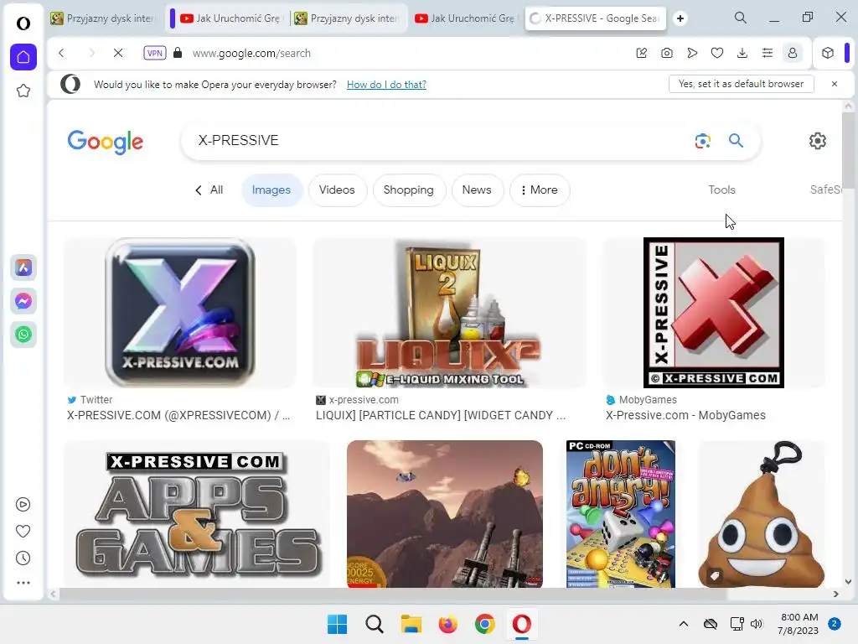Open downloads panel
The width and height of the screenshot is (858, 644).
742,53
